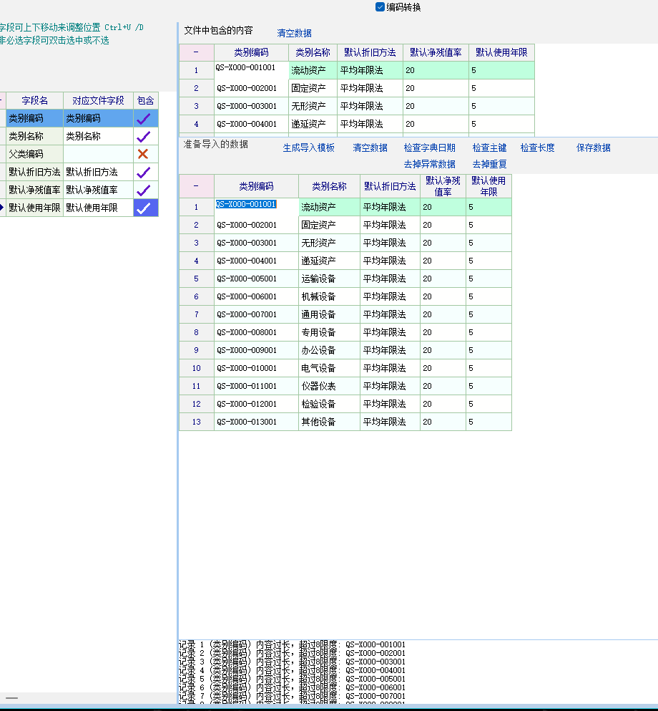Toggle the 编码转换 checkbox
This screenshot has height=711, width=658.
380,7
